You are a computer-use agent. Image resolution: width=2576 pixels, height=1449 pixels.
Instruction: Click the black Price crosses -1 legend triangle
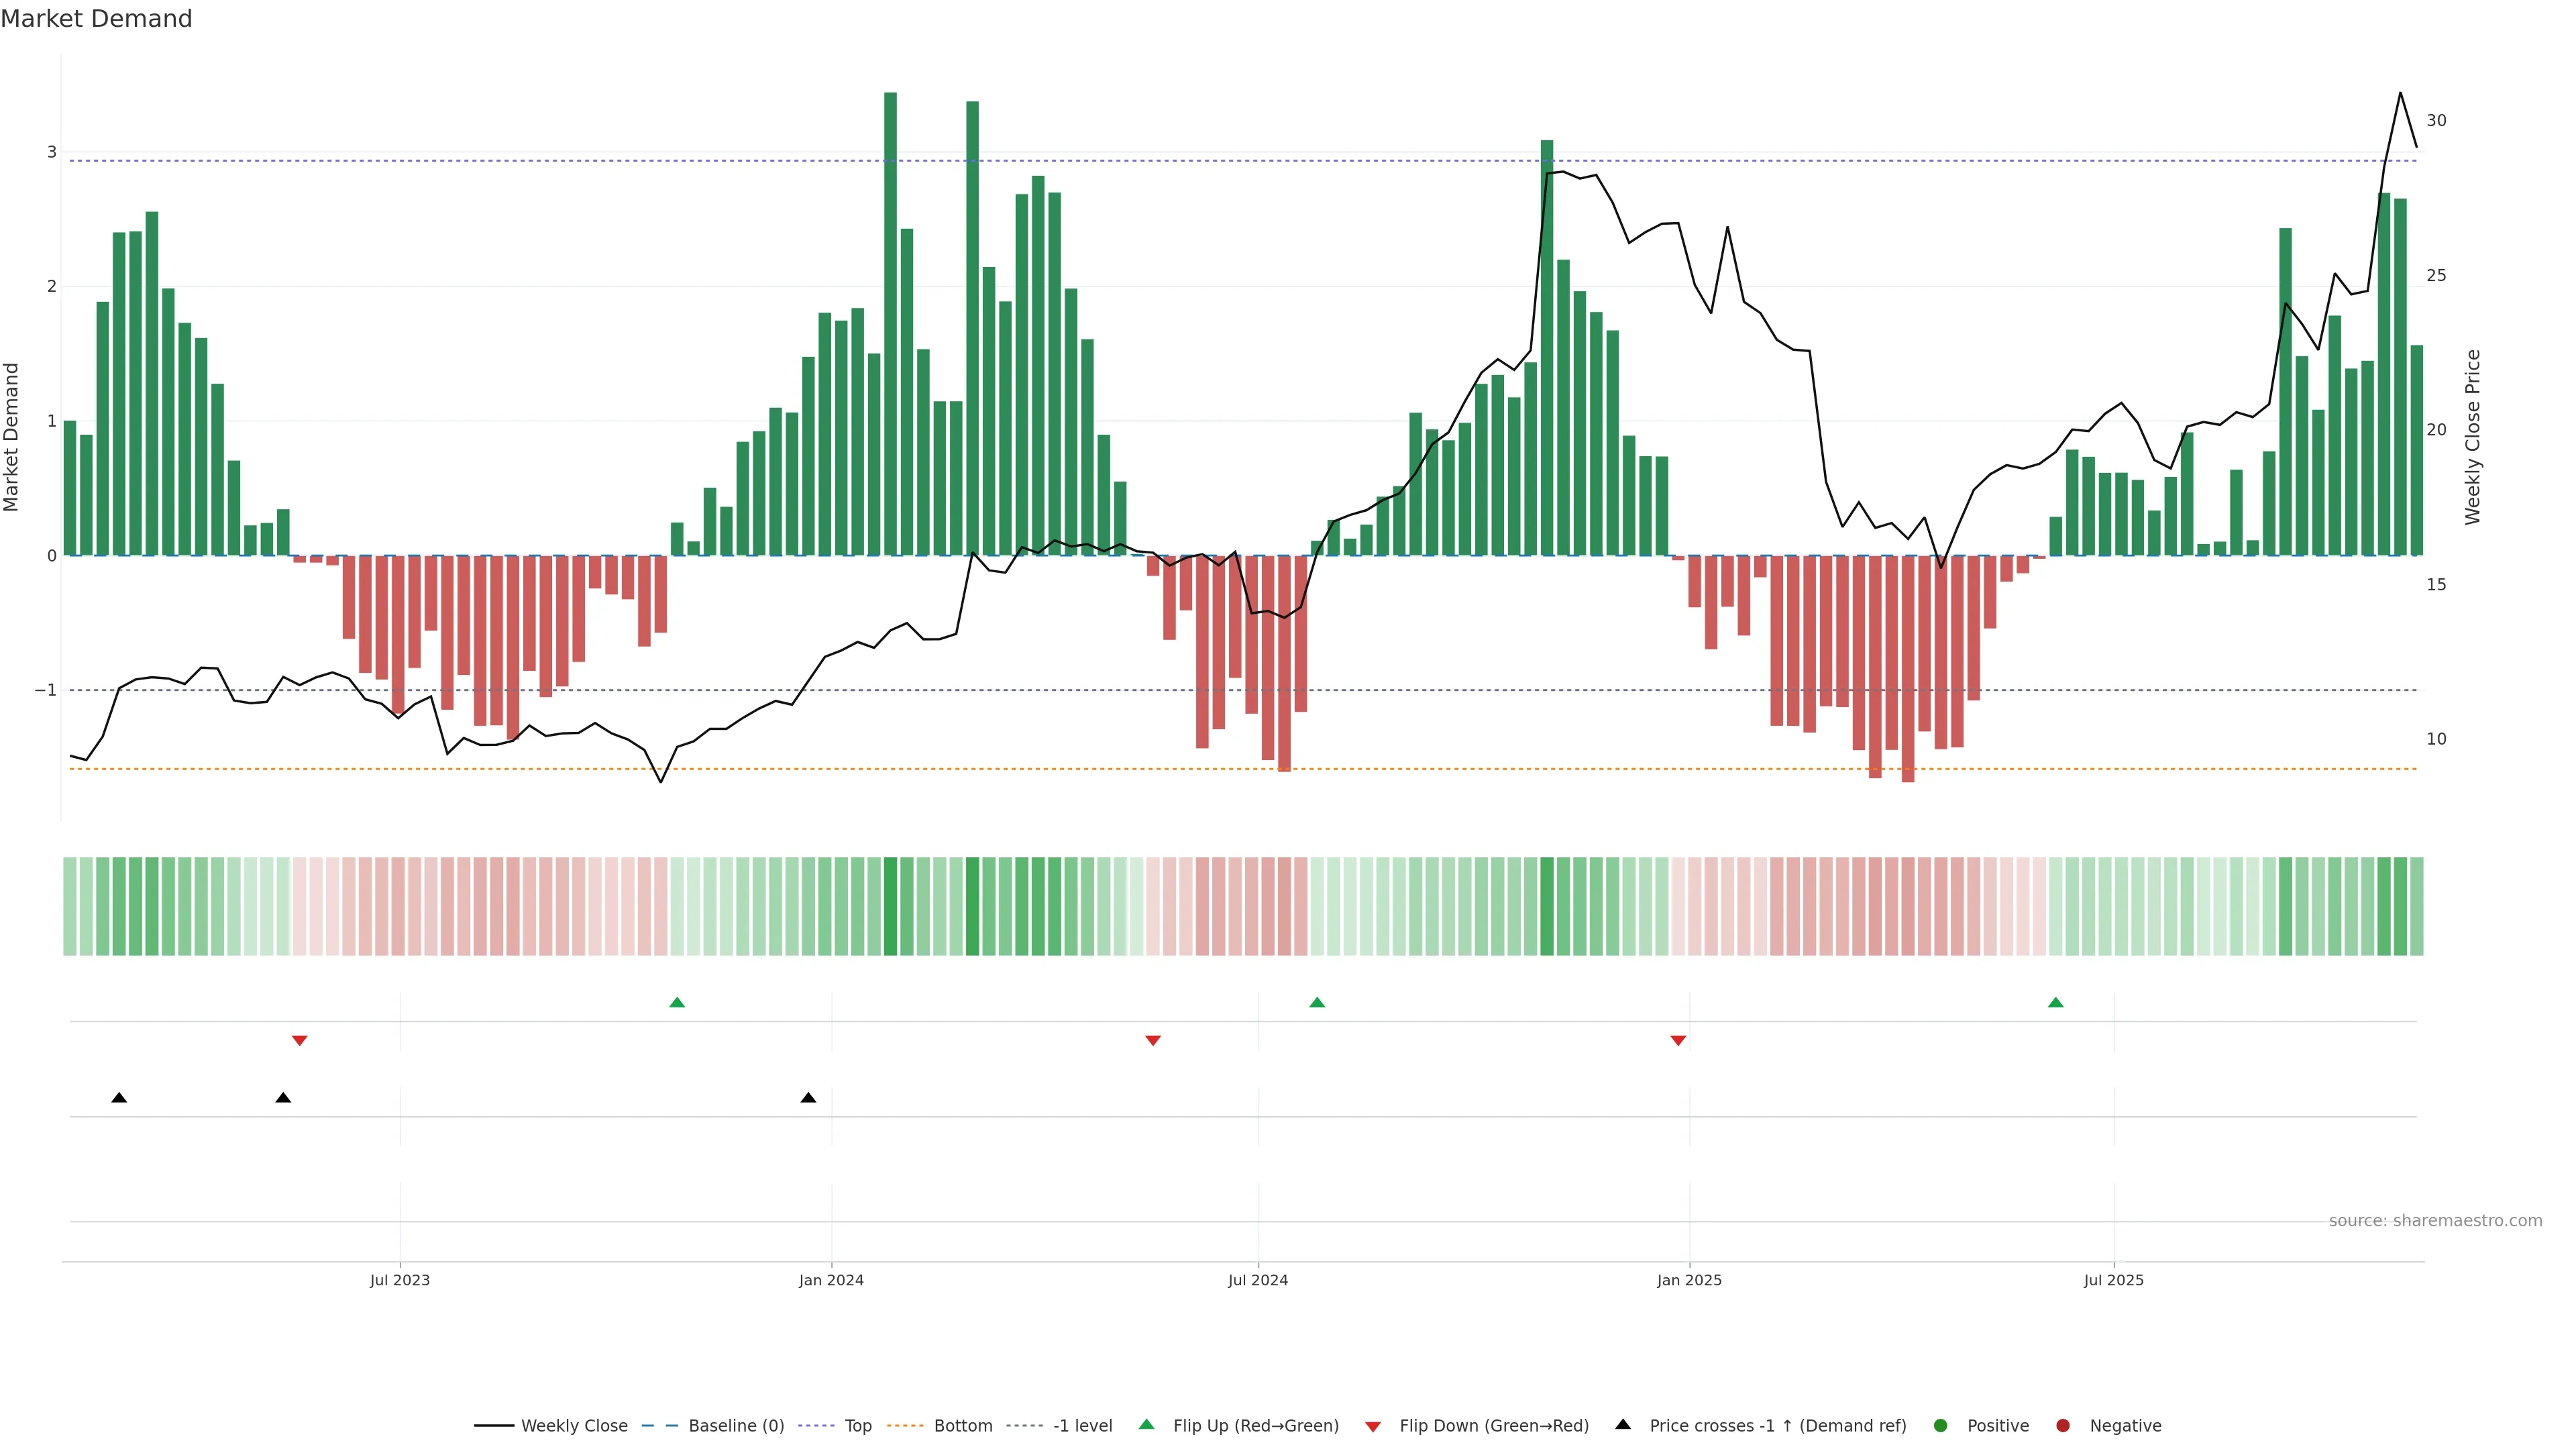click(1623, 1424)
